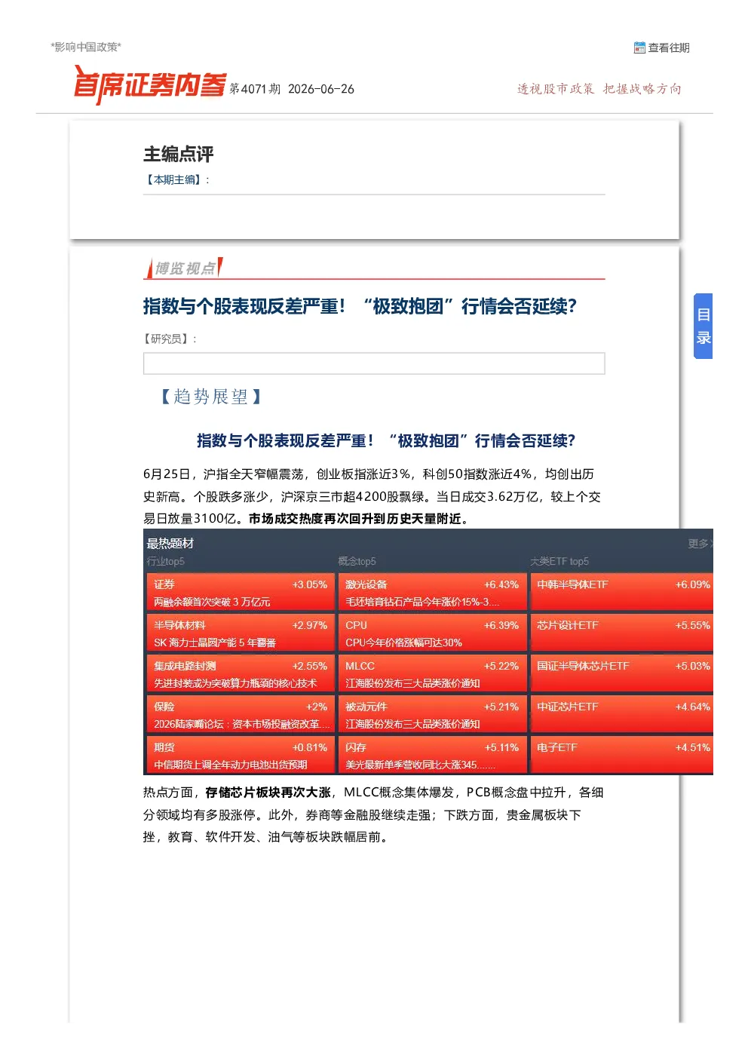Screen dimensions: 748x1058
Task: Click the SK海力士晶圆产能 news line
Action: pos(215,642)
